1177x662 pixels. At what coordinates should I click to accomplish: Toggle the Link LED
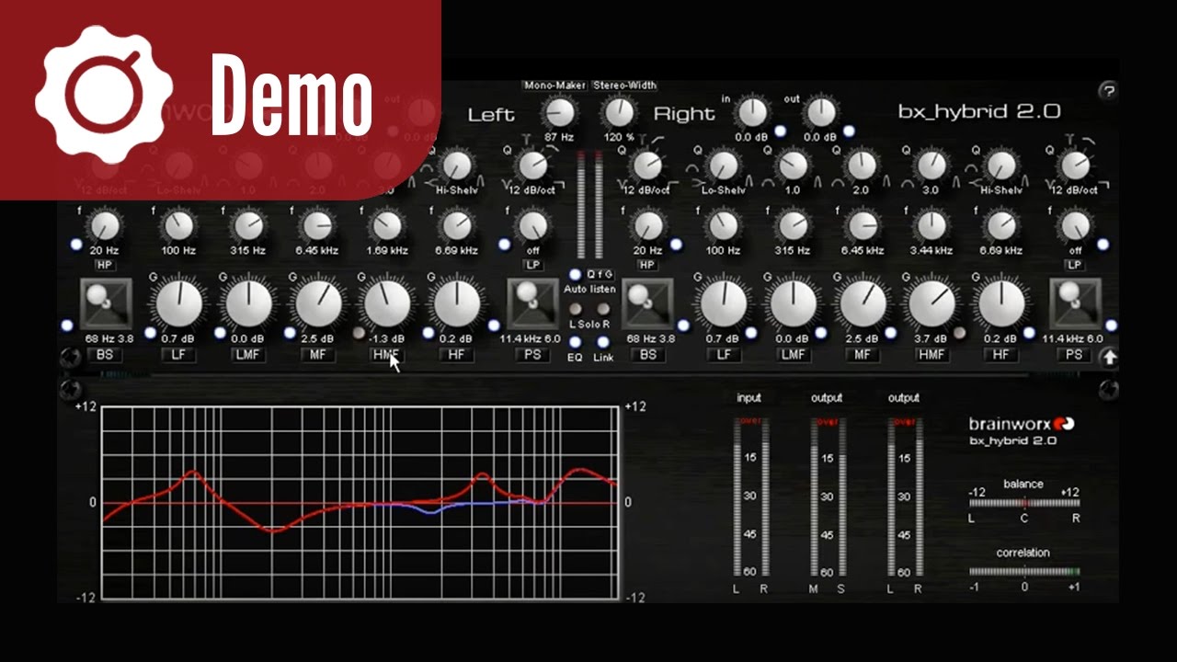(604, 342)
